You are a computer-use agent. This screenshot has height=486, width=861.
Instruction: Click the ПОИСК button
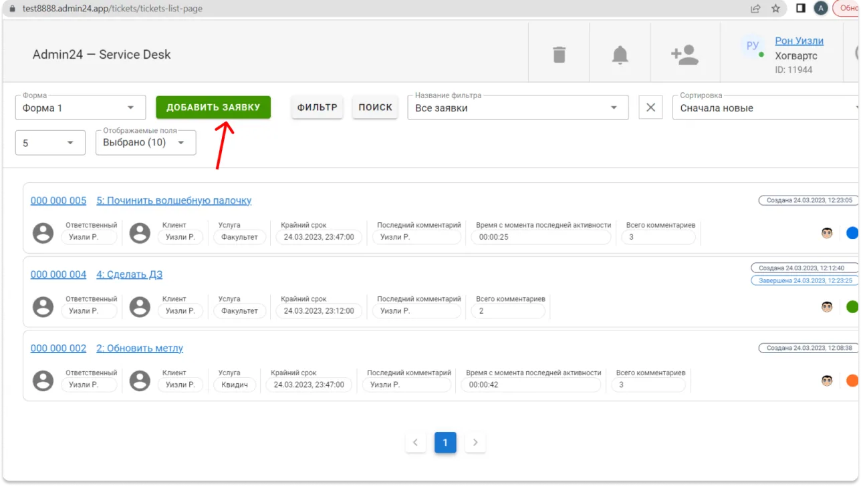click(375, 107)
